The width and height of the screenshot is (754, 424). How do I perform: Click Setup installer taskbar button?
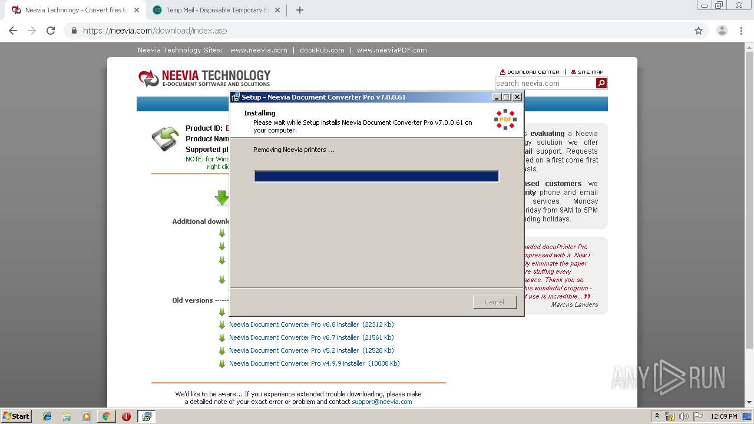pos(146,416)
